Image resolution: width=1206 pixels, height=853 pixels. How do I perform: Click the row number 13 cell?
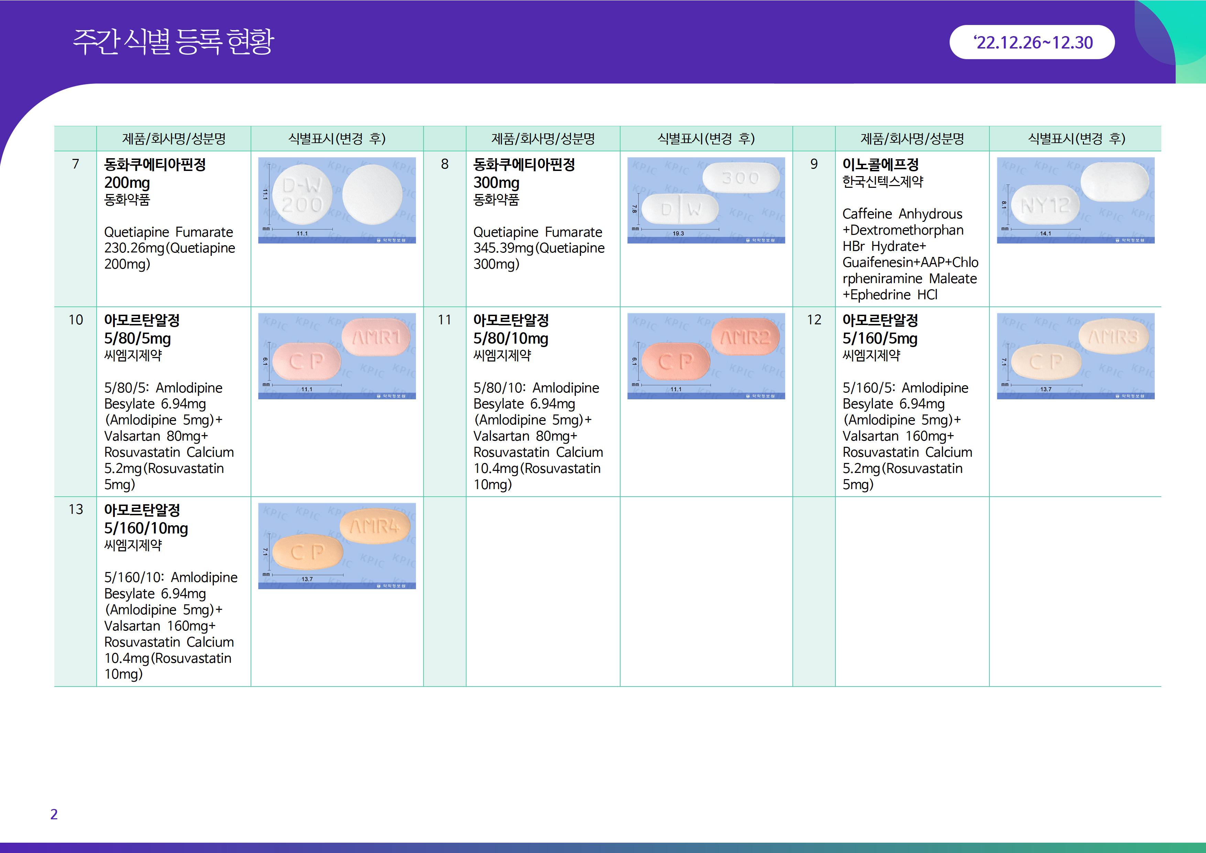[76, 509]
